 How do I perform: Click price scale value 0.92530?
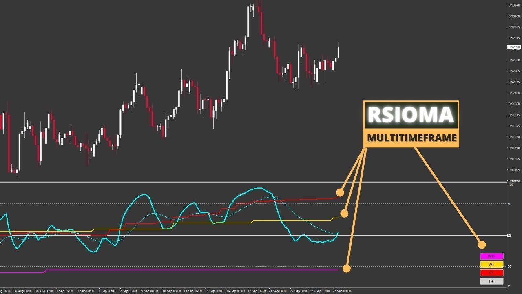pos(513,60)
